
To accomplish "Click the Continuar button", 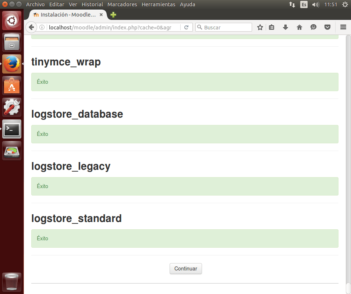I will click(185, 269).
